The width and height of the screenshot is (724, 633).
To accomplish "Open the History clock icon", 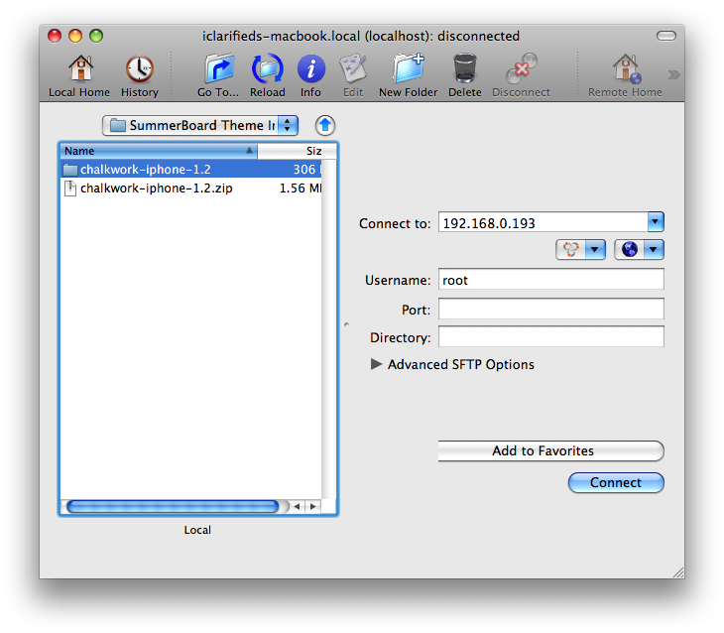I will click(x=139, y=70).
